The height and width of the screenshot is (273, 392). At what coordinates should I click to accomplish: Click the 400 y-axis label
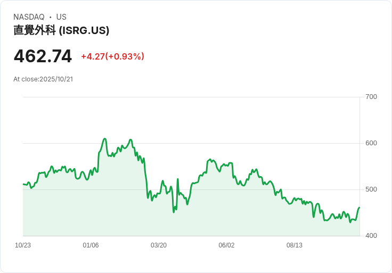[371, 236]
